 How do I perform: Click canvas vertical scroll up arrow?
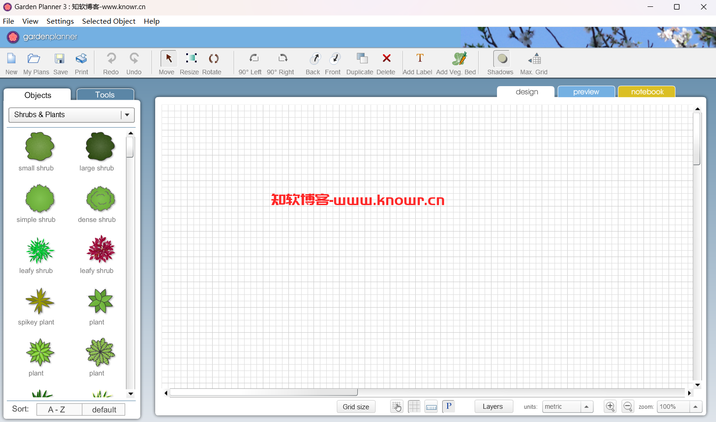tap(697, 109)
